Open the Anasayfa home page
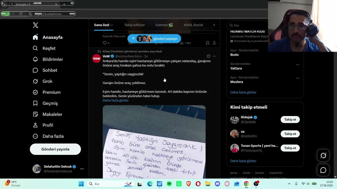The width and height of the screenshot is (337, 189). point(48,37)
